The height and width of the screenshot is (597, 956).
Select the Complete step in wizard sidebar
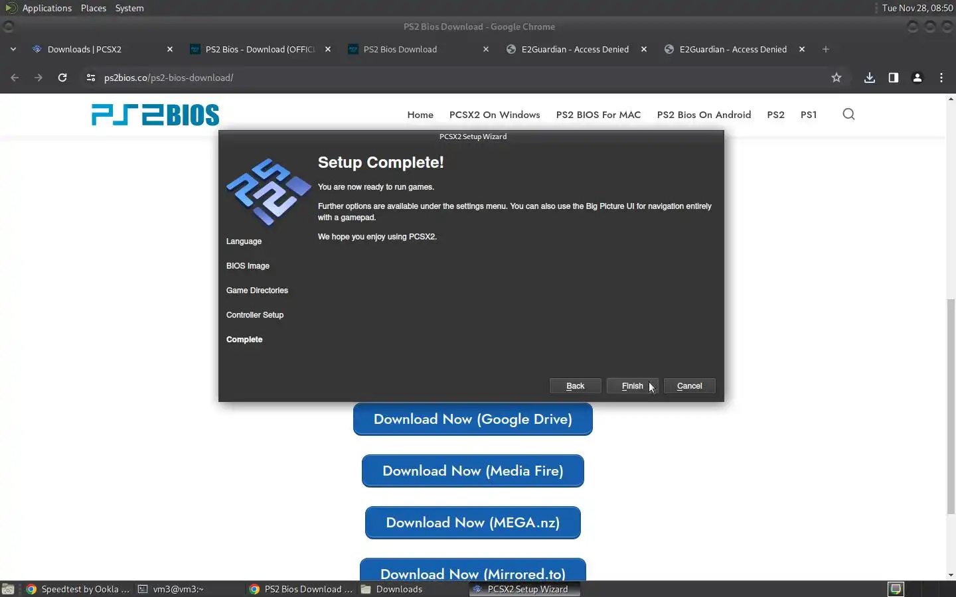244,340
